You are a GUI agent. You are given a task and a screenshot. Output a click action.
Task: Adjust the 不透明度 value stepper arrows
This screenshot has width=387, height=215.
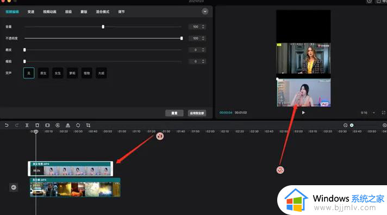pyautogui.click(x=203, y=38)
